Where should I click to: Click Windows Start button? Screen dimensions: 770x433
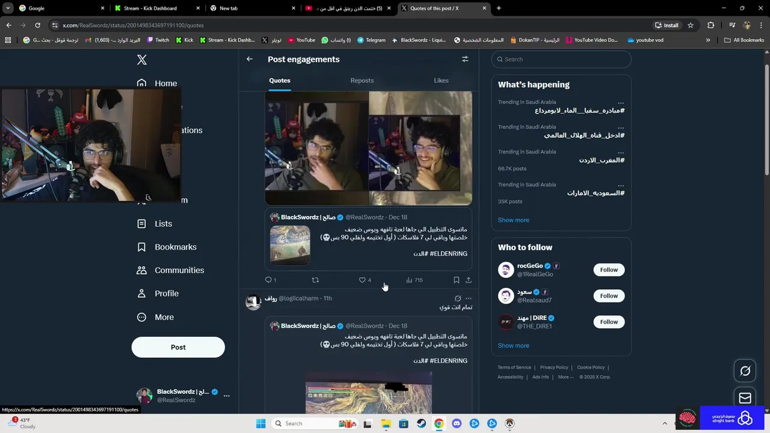260,423
